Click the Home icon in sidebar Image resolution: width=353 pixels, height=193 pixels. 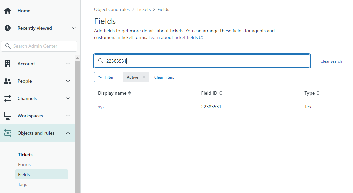pos(7,11)
